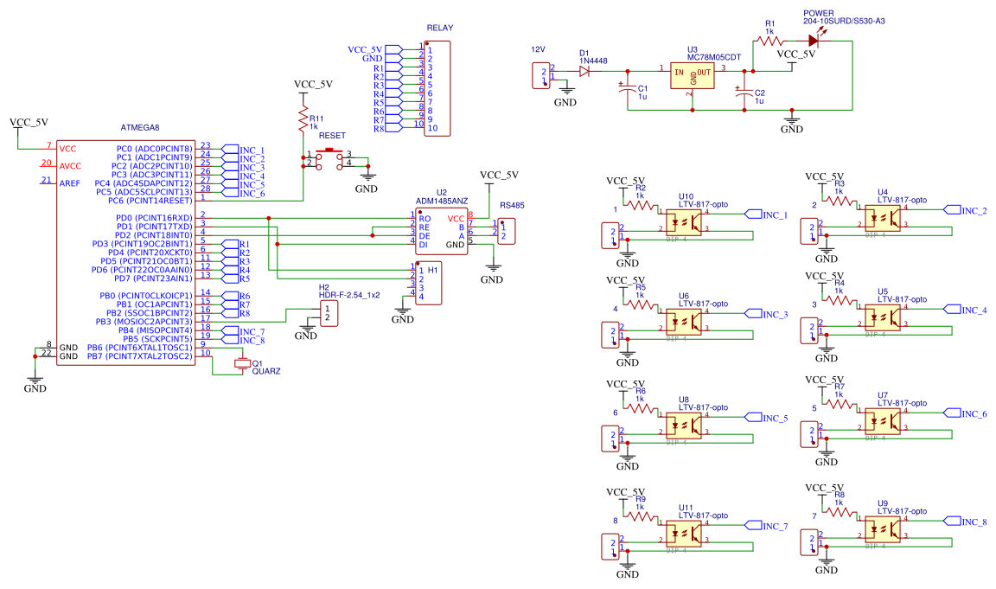996x589 pixels.
Task: Click the H1 four-pin connector
Action: 431,281
